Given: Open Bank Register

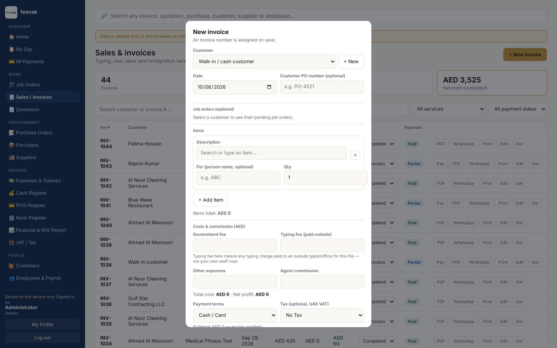Looking at the screenshot, I should [43, 218].
